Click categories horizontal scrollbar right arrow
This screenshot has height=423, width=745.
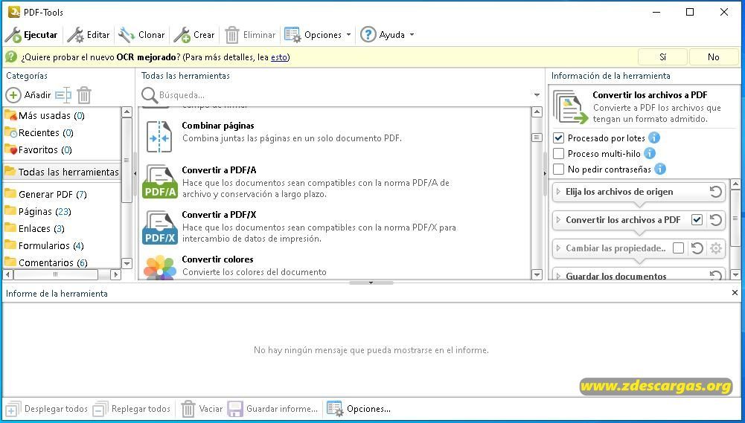click(115, 274)
